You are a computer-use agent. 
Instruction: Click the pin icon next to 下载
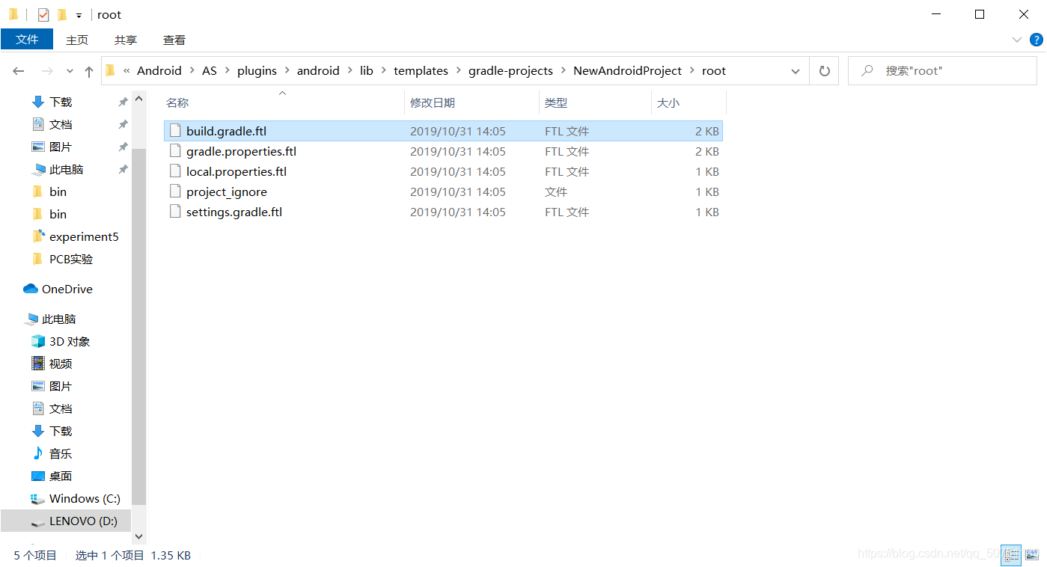pos(123,102)
